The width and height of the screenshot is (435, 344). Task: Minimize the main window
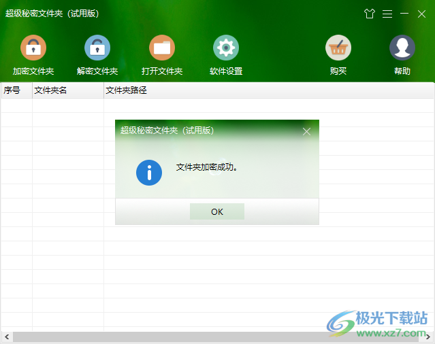[404, 14]
